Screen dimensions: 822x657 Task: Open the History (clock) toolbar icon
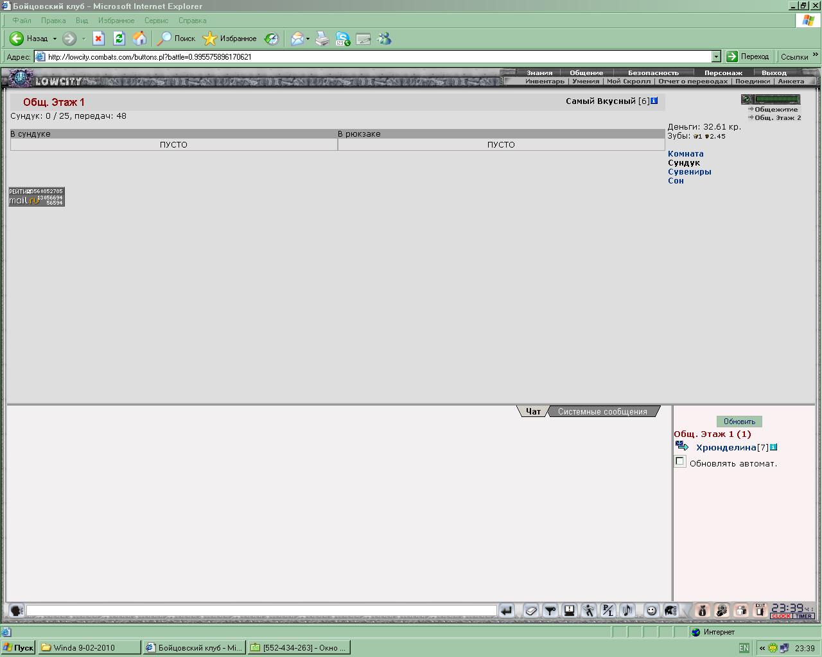(x=272, y=38)
